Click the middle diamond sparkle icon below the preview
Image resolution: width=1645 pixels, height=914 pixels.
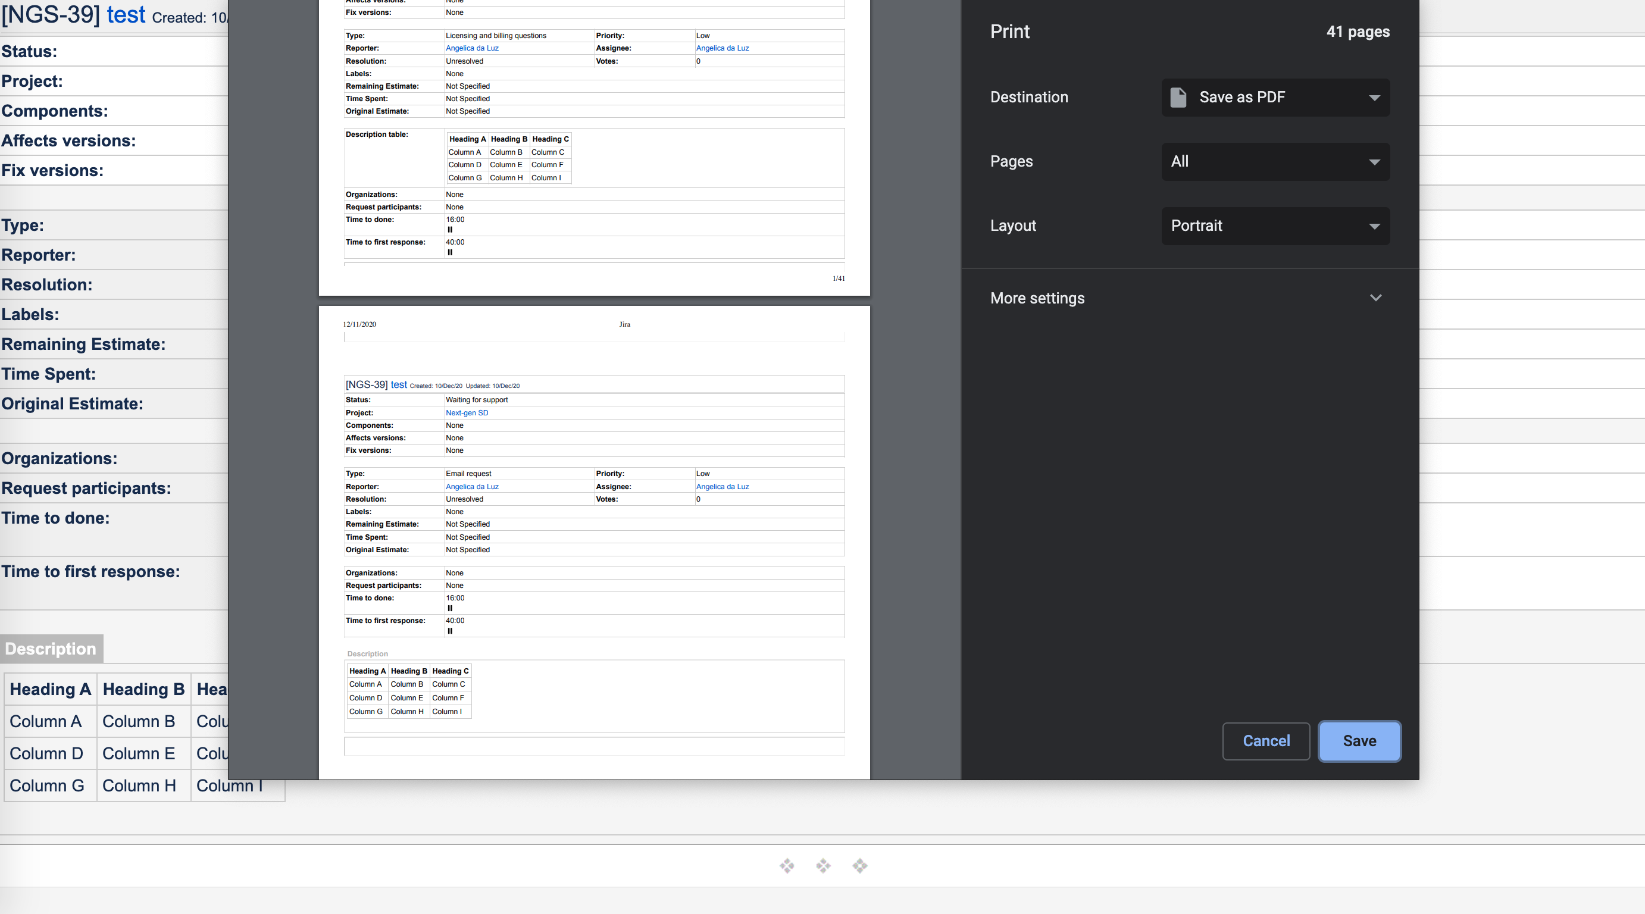coord(823,866)
